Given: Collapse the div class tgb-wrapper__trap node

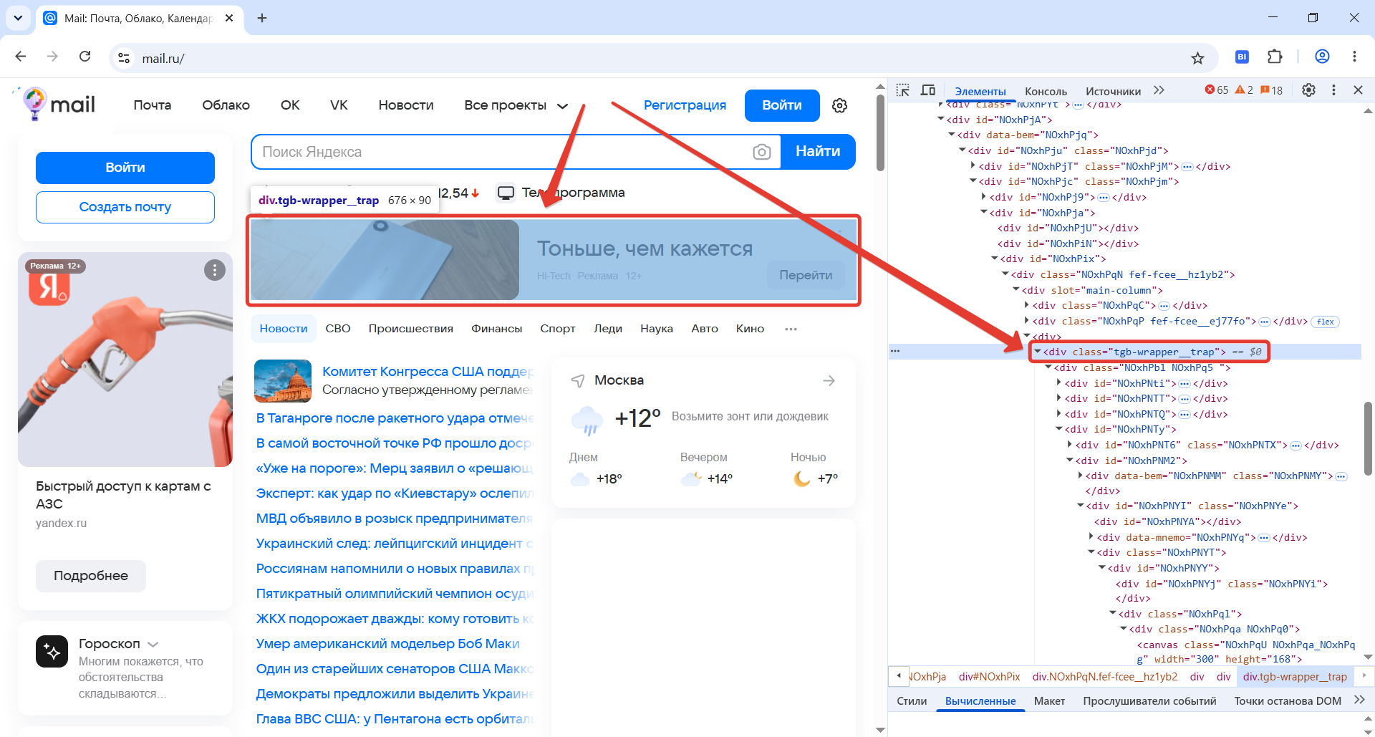Looking at the screenshot, I should pos(1038,352).
